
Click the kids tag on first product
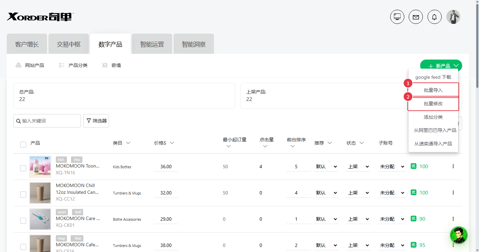pyautogui.click(x=61, y=159)
